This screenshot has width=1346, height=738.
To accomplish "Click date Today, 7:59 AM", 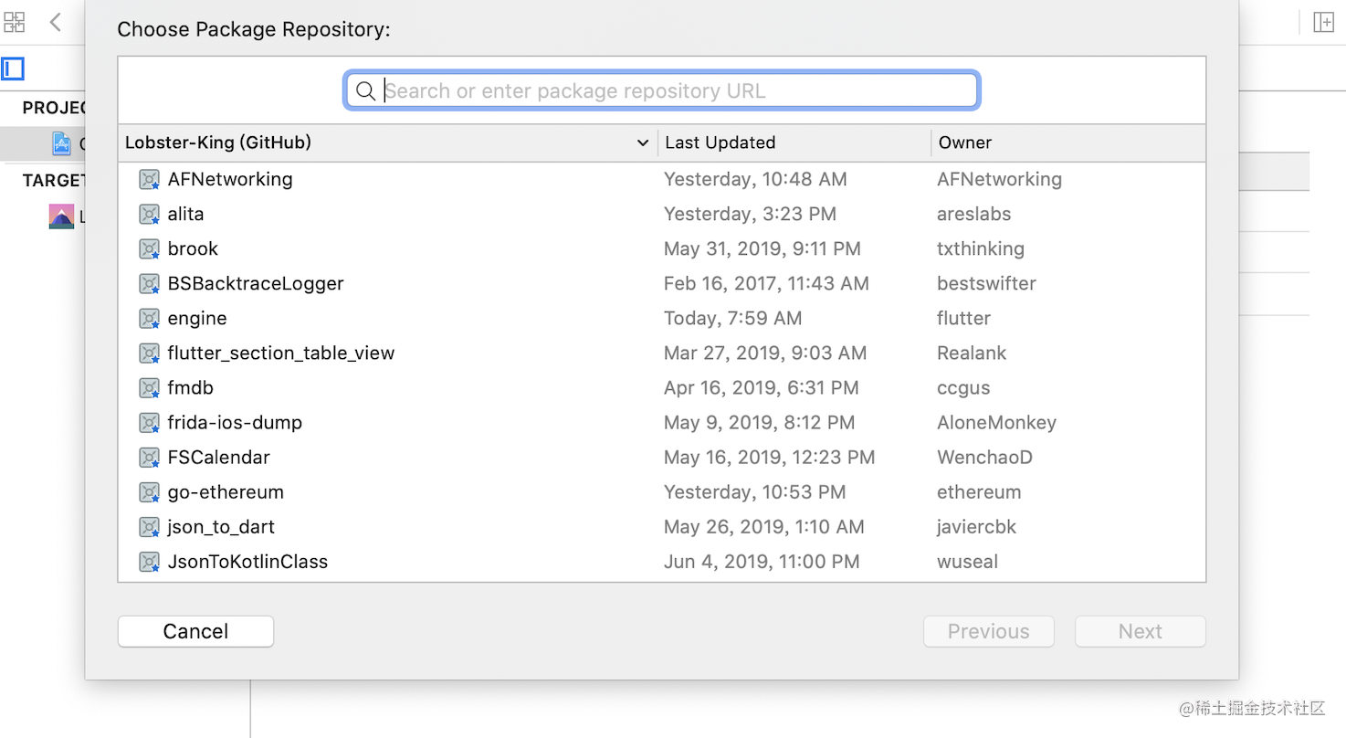I will (732, 319).
